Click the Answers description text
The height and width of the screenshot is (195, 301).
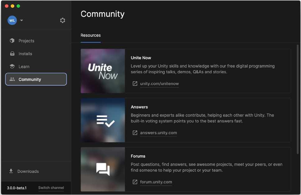tap(202, 118)
